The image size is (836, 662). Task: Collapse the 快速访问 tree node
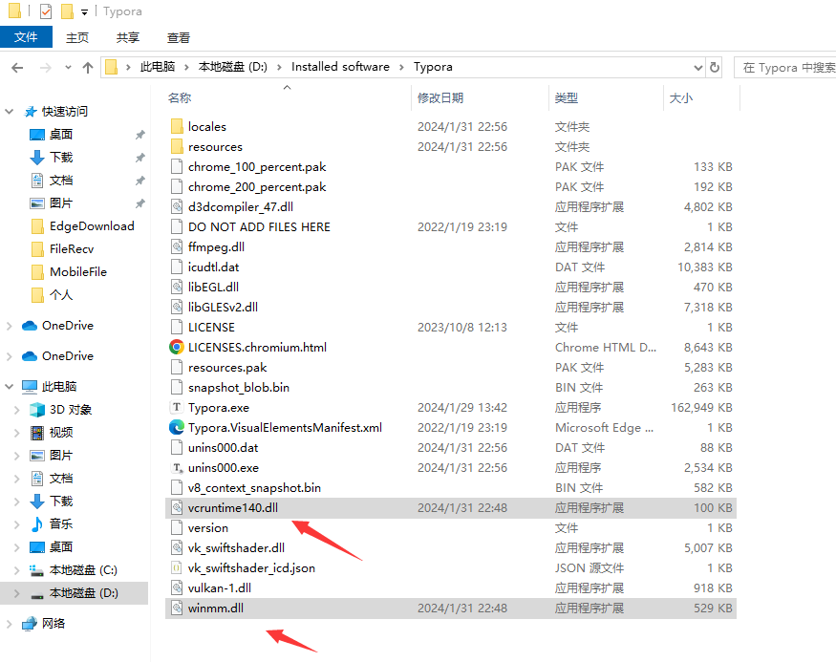pyautogui.click(x=9, y=112)
